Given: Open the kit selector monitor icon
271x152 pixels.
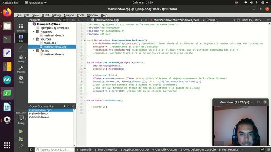Looking at the screenshot, I should [x=21, y=119].
